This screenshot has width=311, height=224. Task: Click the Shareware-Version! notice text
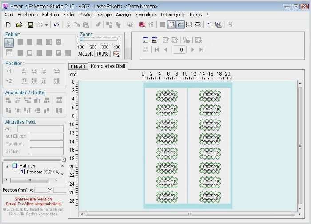pos(34,199)
